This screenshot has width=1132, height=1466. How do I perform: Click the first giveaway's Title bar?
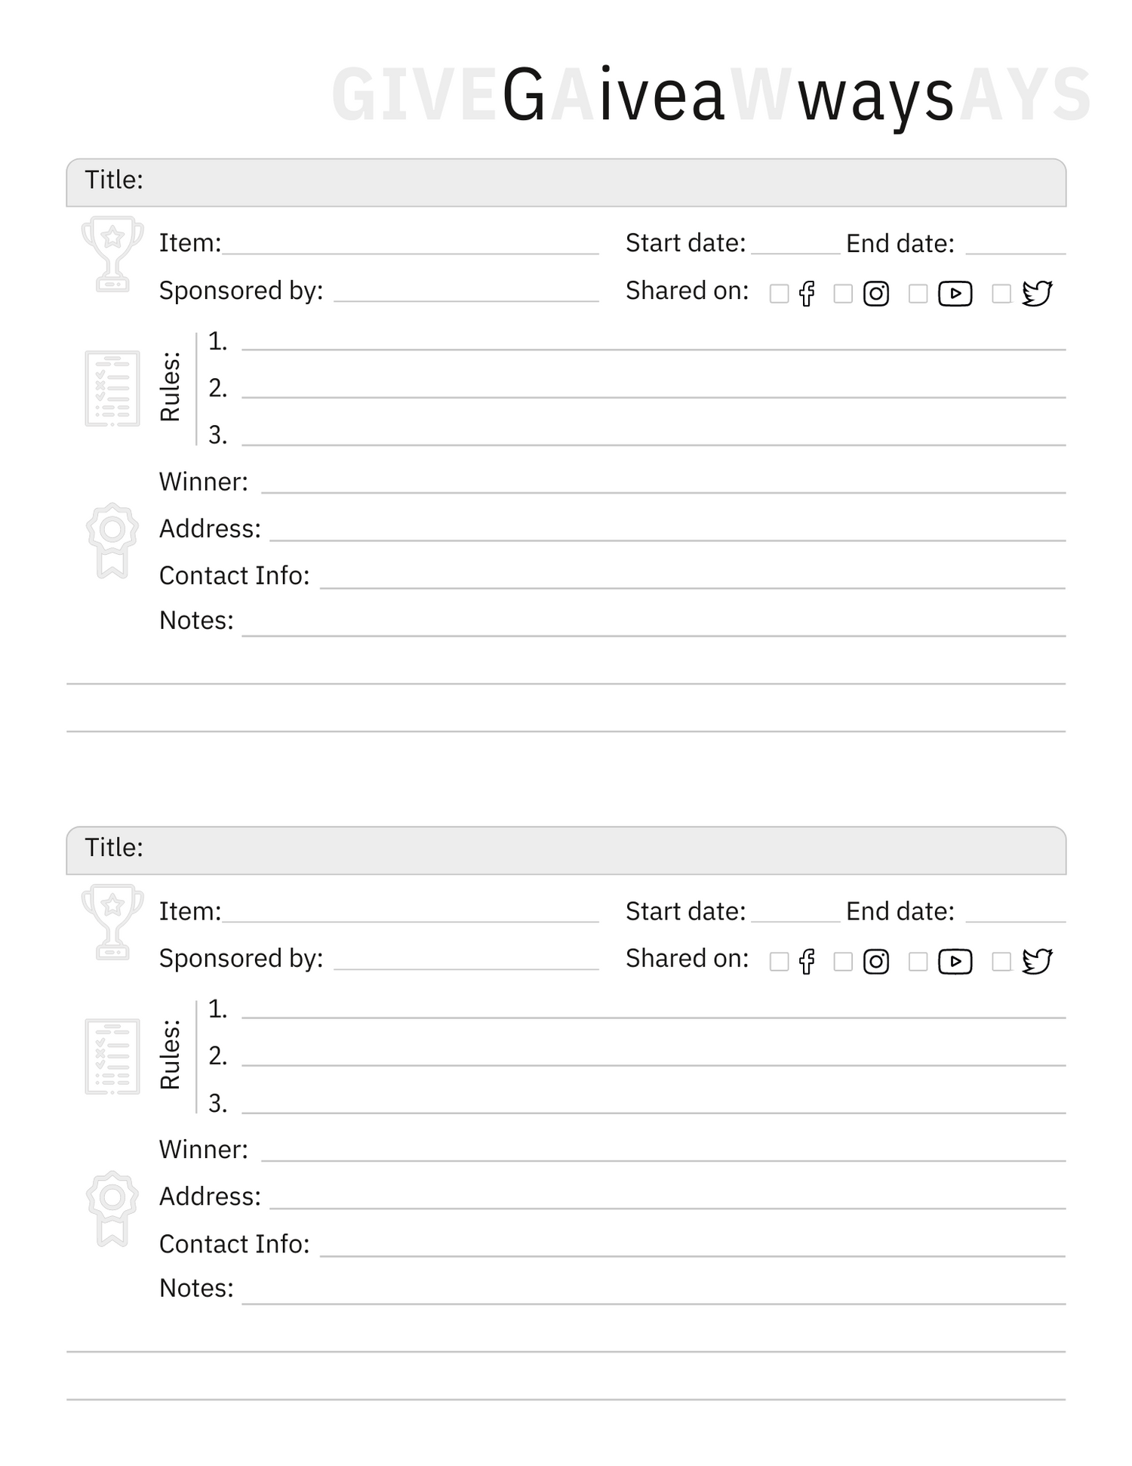tap(566, 182)
